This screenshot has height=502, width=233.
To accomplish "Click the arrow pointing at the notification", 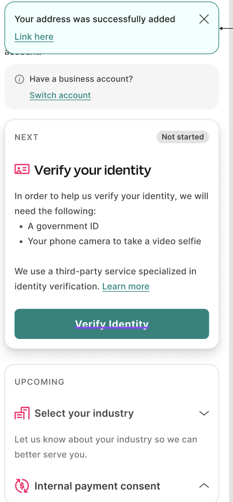I will 226,28.
